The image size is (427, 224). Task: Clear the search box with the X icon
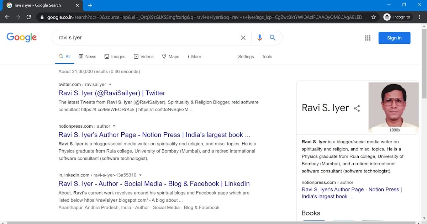tap(243, 38)
